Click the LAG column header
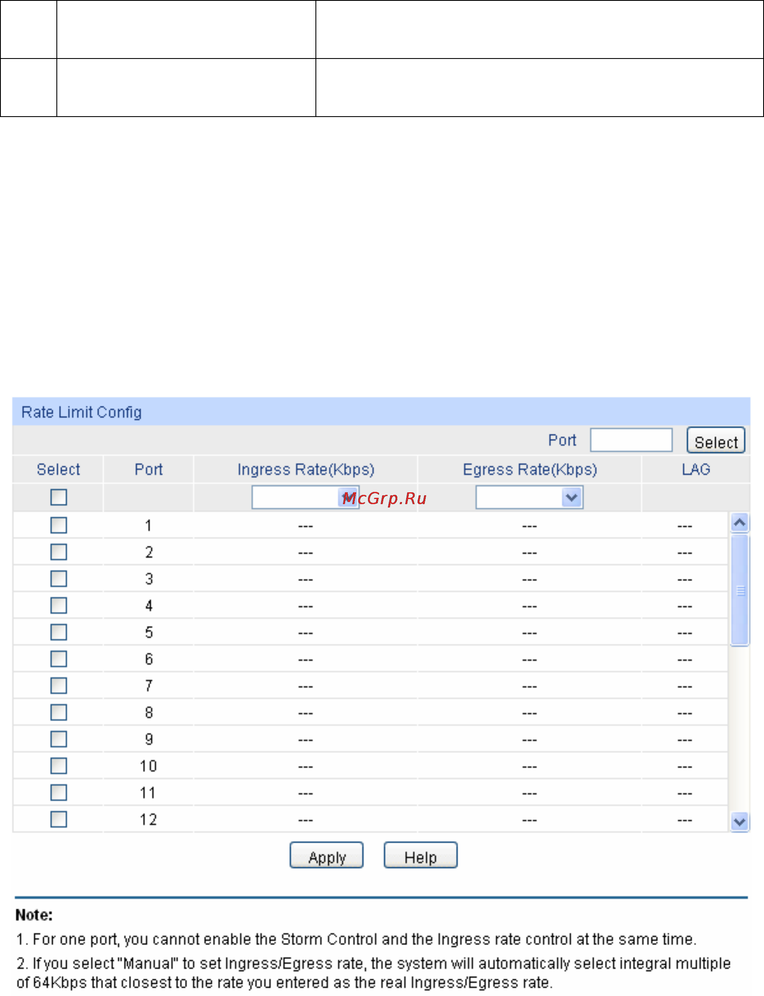Viewport: 764px width, 996px height. tap(696, 469)
